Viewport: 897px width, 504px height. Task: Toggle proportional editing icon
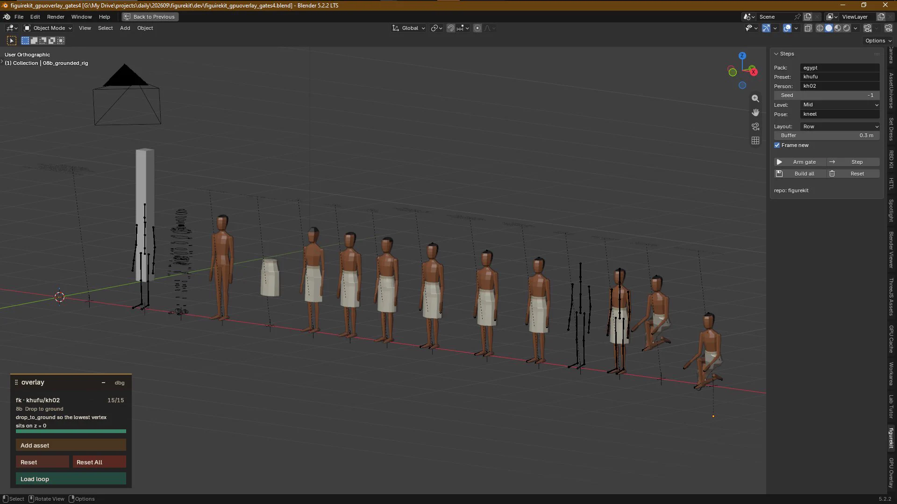pyautogui.click(x=477, y=28)
